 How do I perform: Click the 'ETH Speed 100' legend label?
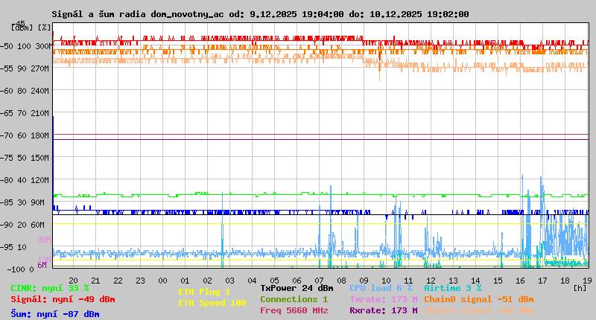212,303
